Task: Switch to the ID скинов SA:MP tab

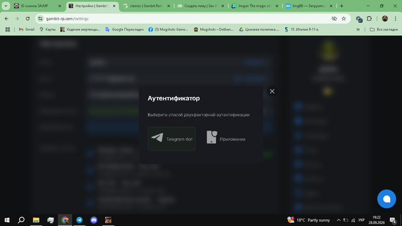Action: (38, 6)
